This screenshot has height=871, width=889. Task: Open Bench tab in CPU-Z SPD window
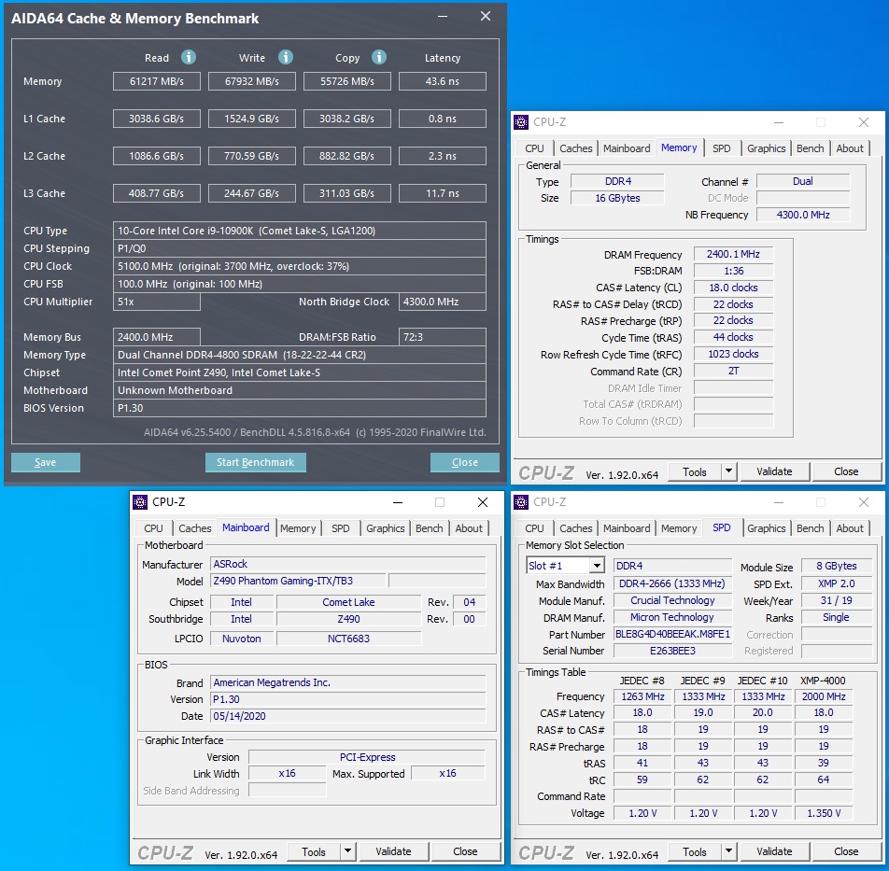click(x=810, y=528)
